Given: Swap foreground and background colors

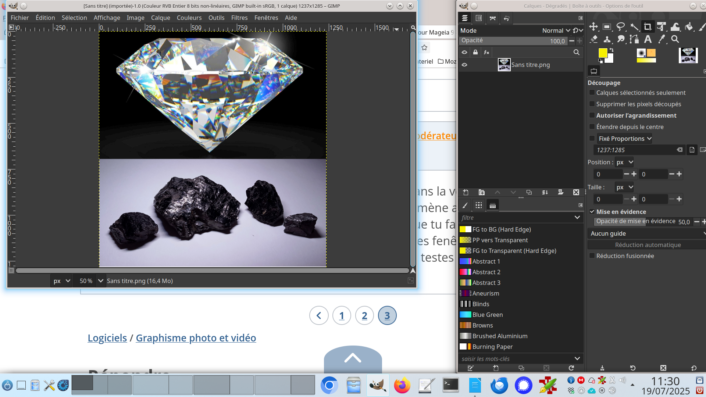Looking at the screenshot, I should 611,50.
